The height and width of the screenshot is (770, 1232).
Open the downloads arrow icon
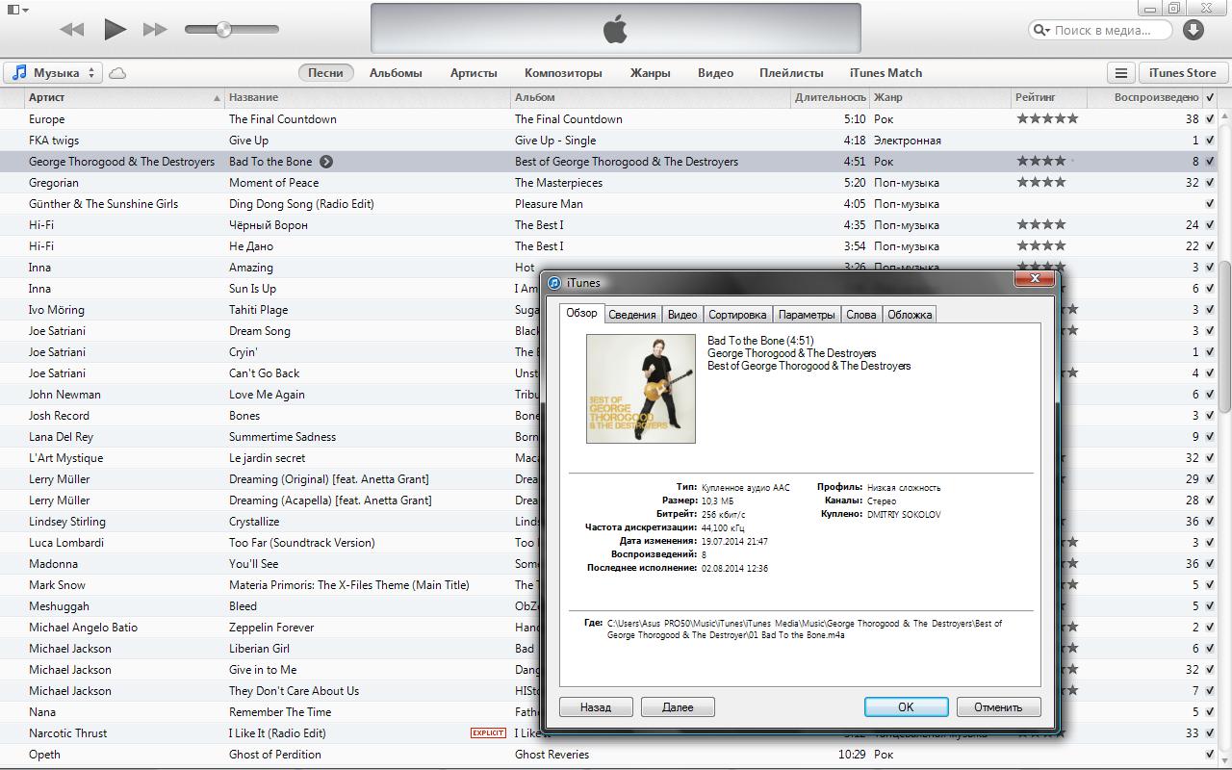pos(1193,30)
